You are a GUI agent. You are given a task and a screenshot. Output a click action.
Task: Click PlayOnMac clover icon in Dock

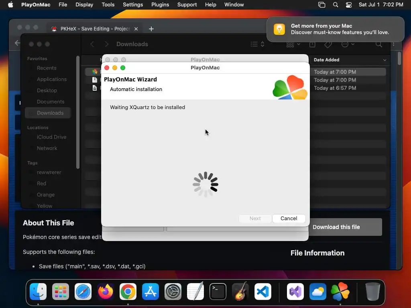pyautogui.click(x=340, y=292)
